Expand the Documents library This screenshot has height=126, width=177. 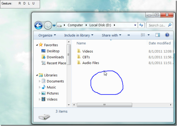[39, 81]
